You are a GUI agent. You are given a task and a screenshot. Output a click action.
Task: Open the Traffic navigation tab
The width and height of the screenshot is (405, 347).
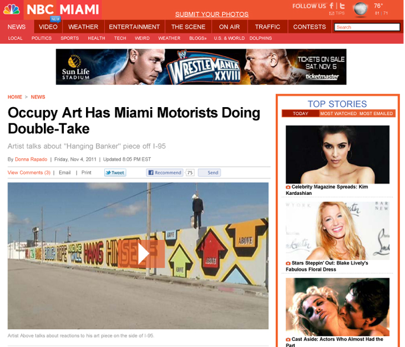click(267, 27)
